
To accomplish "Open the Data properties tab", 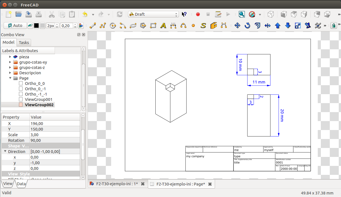I will tap(21, 184).
